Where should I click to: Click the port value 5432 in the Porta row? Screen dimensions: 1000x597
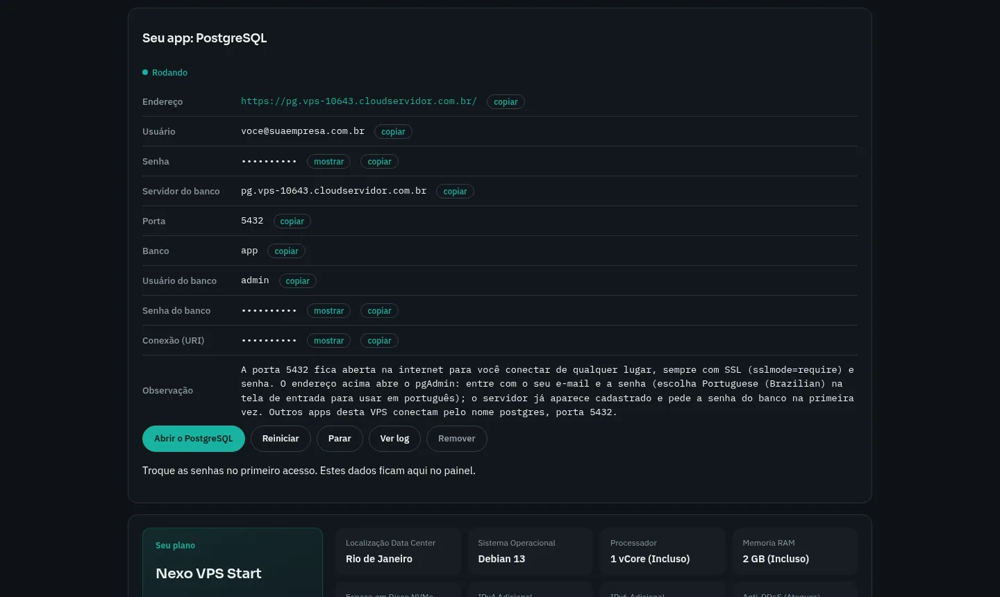point(252,221)
